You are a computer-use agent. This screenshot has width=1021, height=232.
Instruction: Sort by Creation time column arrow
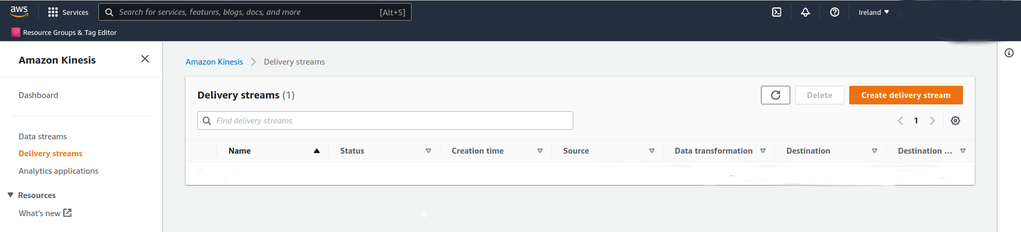(x=540, y=151)
